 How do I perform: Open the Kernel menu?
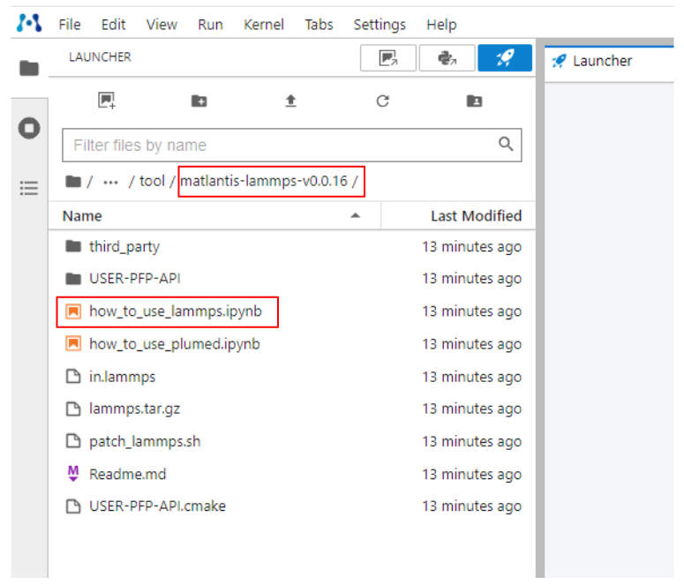[263, 25]
